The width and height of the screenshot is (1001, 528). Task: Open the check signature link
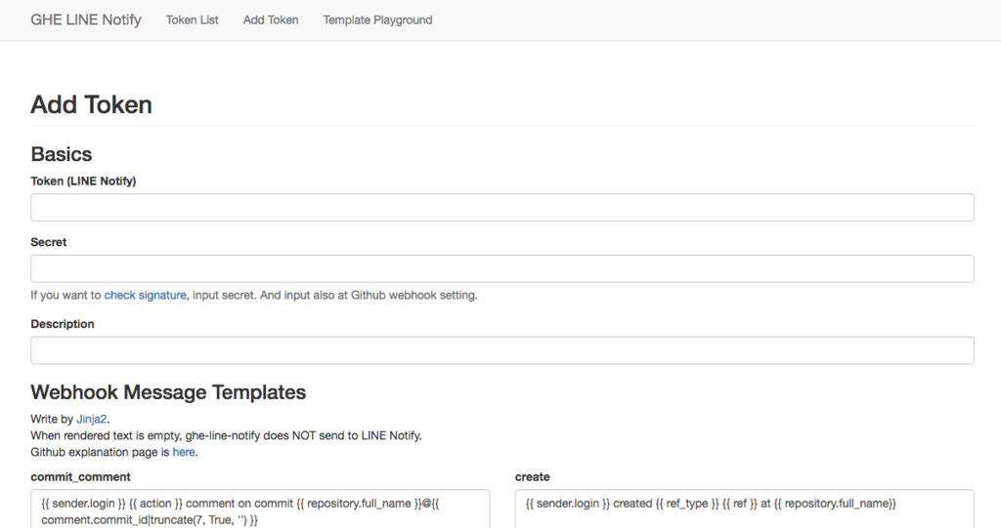click(x=145, y=296)
